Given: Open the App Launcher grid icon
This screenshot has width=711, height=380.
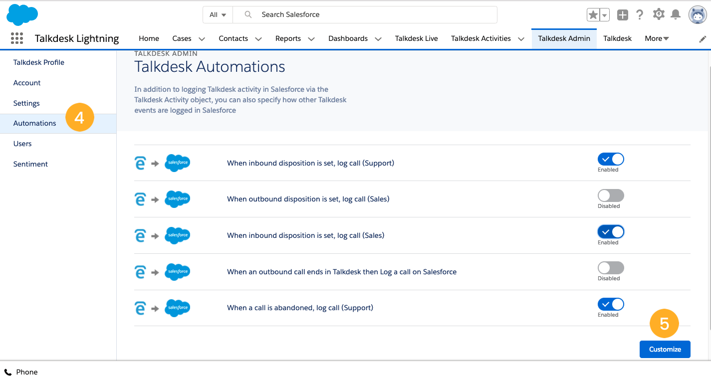Looking at the screenshot, I should 17,38.
